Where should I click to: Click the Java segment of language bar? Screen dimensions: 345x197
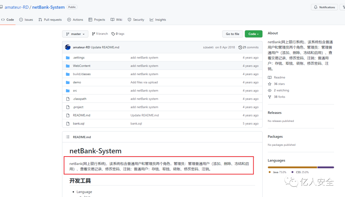[292, 167]
